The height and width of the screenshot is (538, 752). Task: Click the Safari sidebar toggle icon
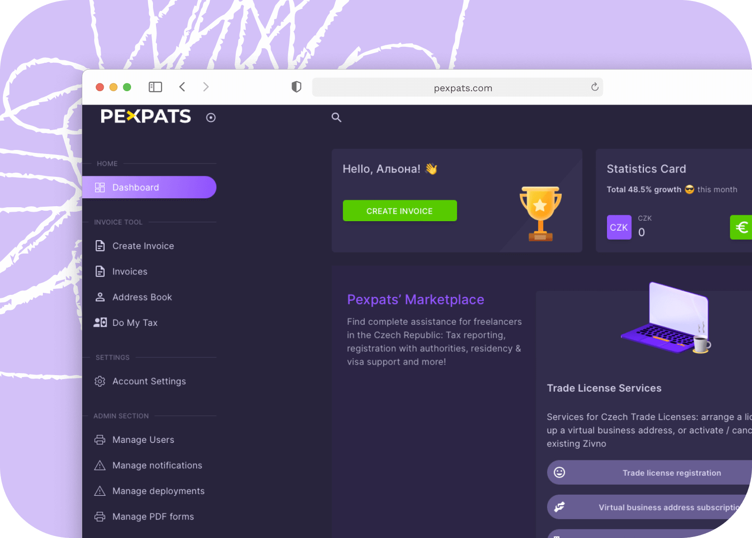click(155, 87)
